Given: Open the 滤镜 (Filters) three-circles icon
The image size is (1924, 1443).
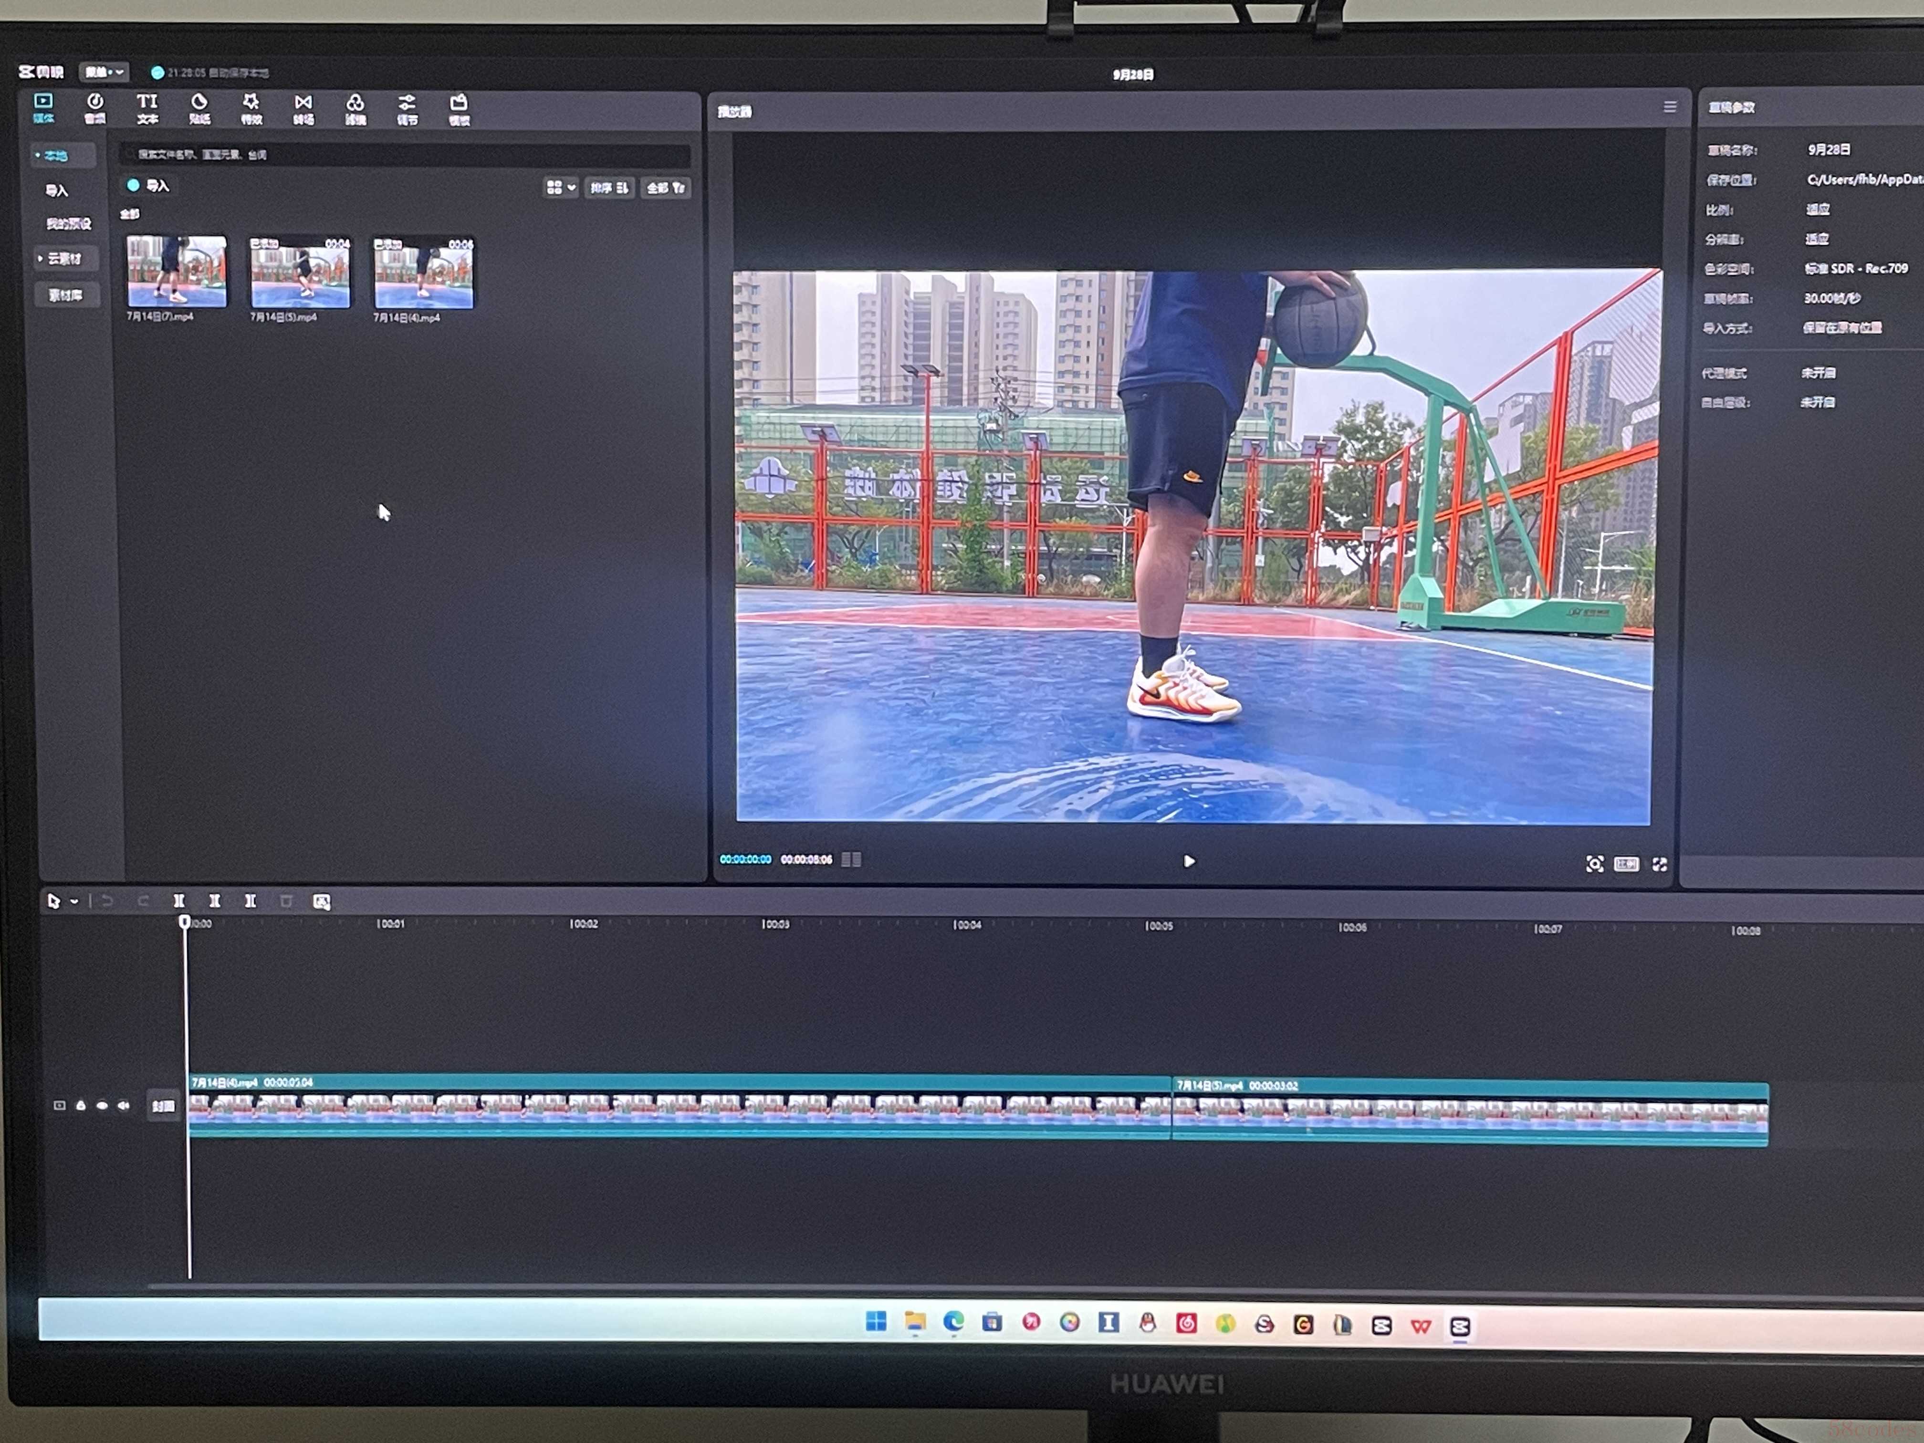Looking at the screenshot, I should [355, 109].
